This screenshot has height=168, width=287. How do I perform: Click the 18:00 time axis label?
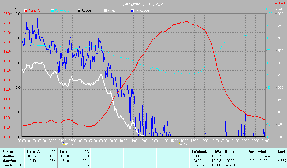pos(205,141)
